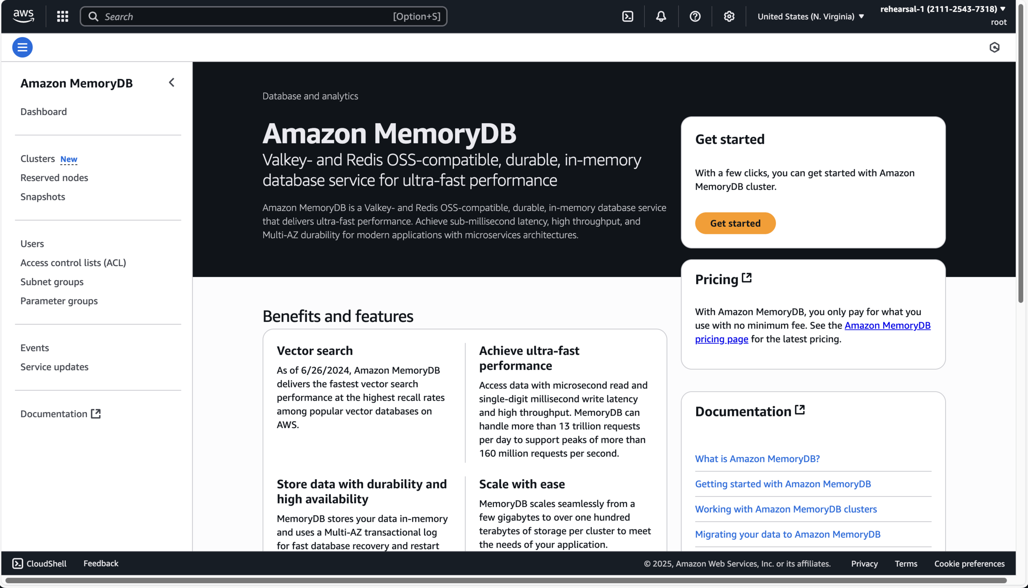
Task: Select Snapshots in the navigation
Action: tap(43, 197)
